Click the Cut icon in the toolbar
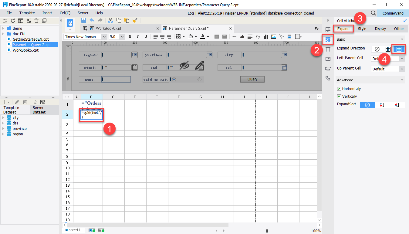This screenshot has height=234, width=409. 110,20
